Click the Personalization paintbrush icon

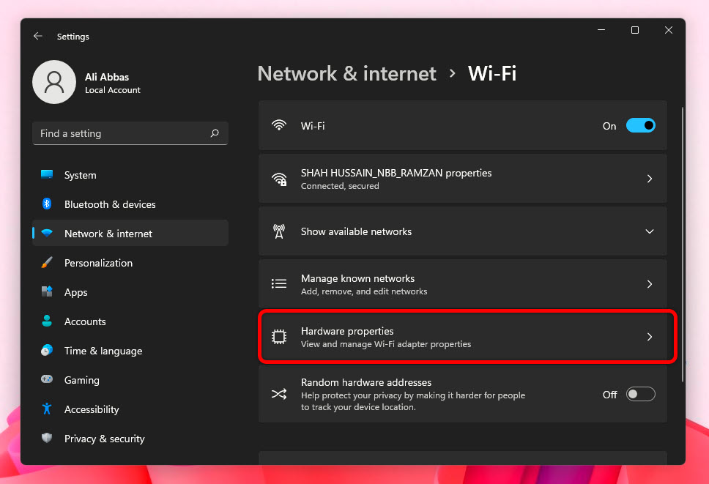tap(47, 263)
